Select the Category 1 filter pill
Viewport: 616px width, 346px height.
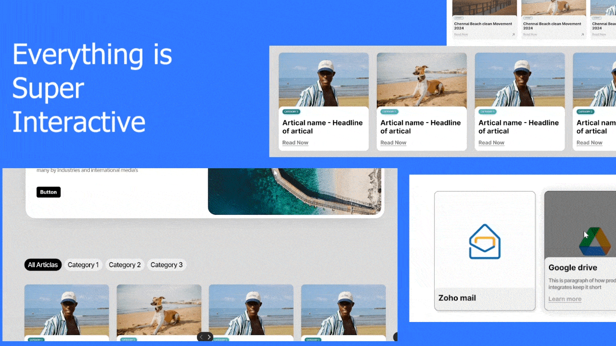pyautogui.click(x=83, y=265)
